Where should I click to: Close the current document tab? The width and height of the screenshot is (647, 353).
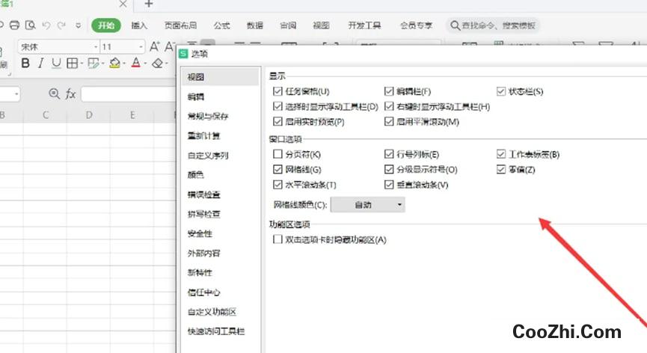123,4
